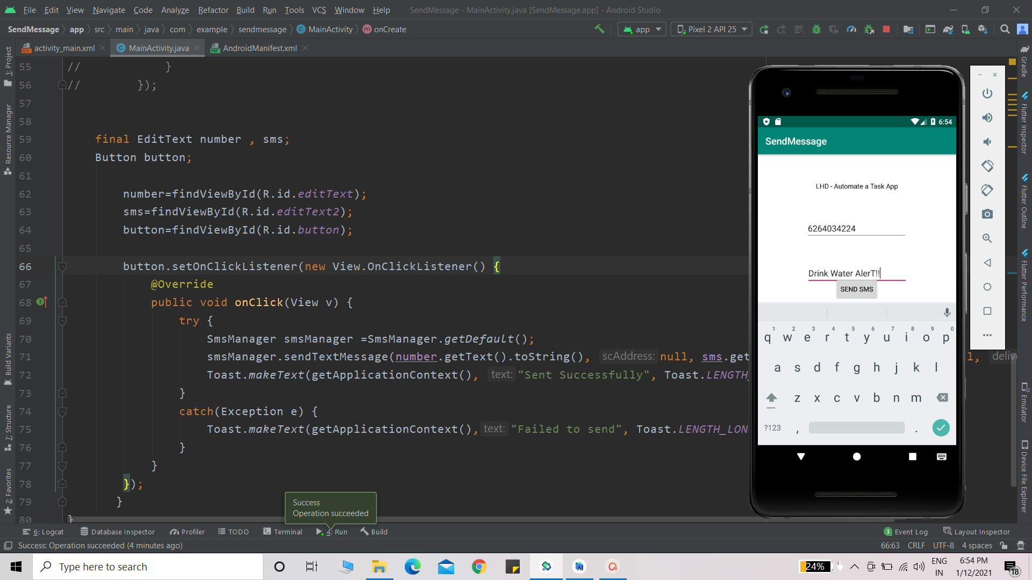
Task: Click the Rerun app icon
Action: 764,29
